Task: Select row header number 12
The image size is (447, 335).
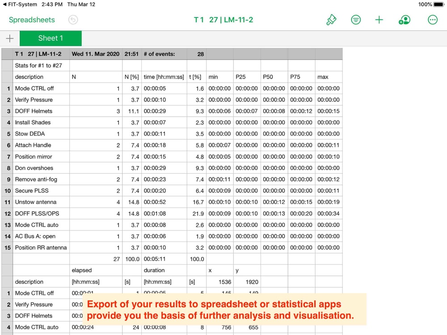Action: coord(7,214)
